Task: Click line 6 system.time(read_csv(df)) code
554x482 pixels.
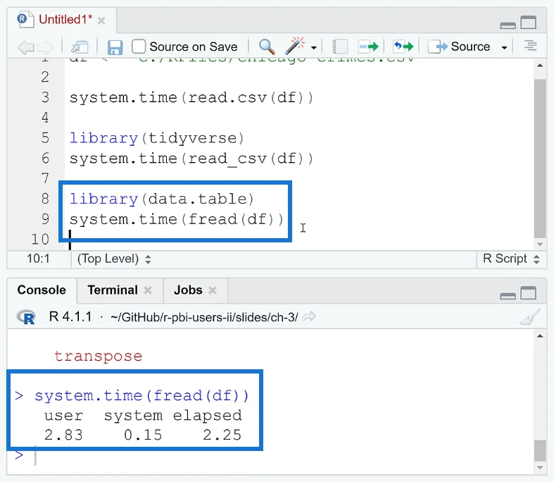Action: [191, 159]
